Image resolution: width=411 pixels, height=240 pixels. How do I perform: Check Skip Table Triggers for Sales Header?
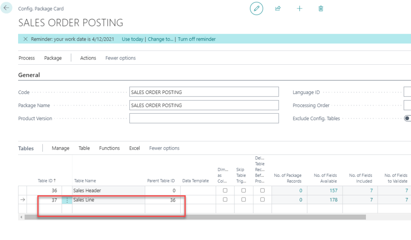(244, 190)
